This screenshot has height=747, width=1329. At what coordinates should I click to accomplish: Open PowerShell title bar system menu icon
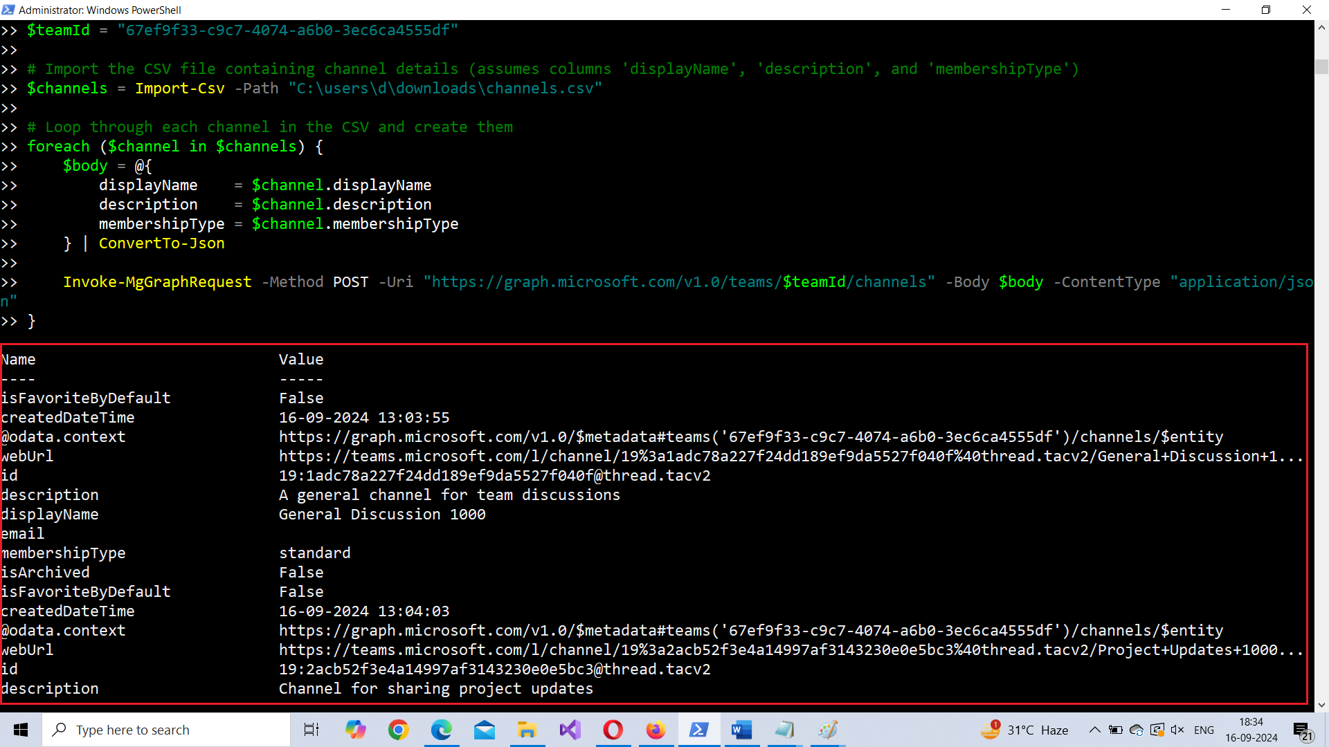click(x=8, y=10)
